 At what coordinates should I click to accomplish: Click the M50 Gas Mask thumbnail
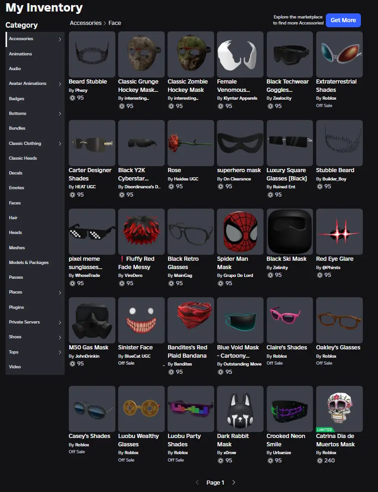(x=92, y=320)
